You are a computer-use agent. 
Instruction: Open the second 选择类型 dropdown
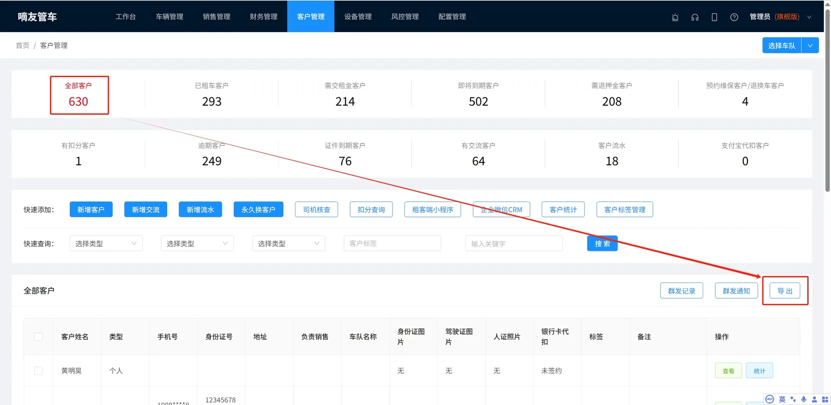point(197,243)
